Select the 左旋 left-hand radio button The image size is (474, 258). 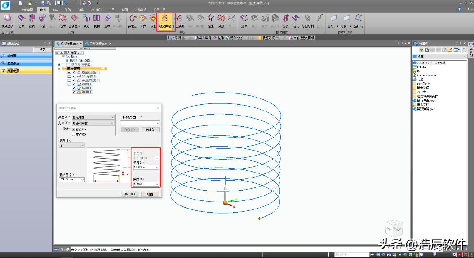pyautogui.click(x=74, y=134)
